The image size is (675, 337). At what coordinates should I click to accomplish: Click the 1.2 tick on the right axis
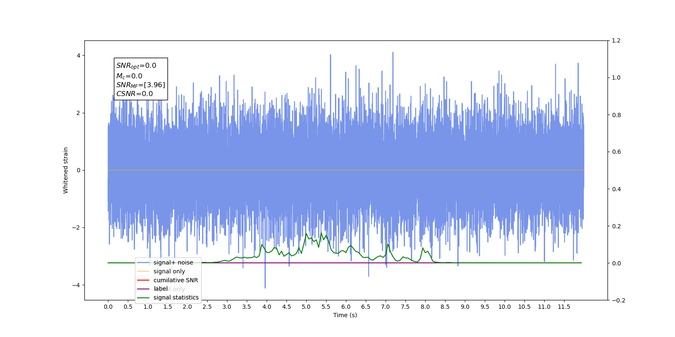tap(616, 41)
